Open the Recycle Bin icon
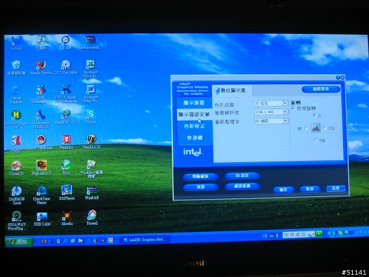Viewport: 369px width, 277px height. point(16,68)
